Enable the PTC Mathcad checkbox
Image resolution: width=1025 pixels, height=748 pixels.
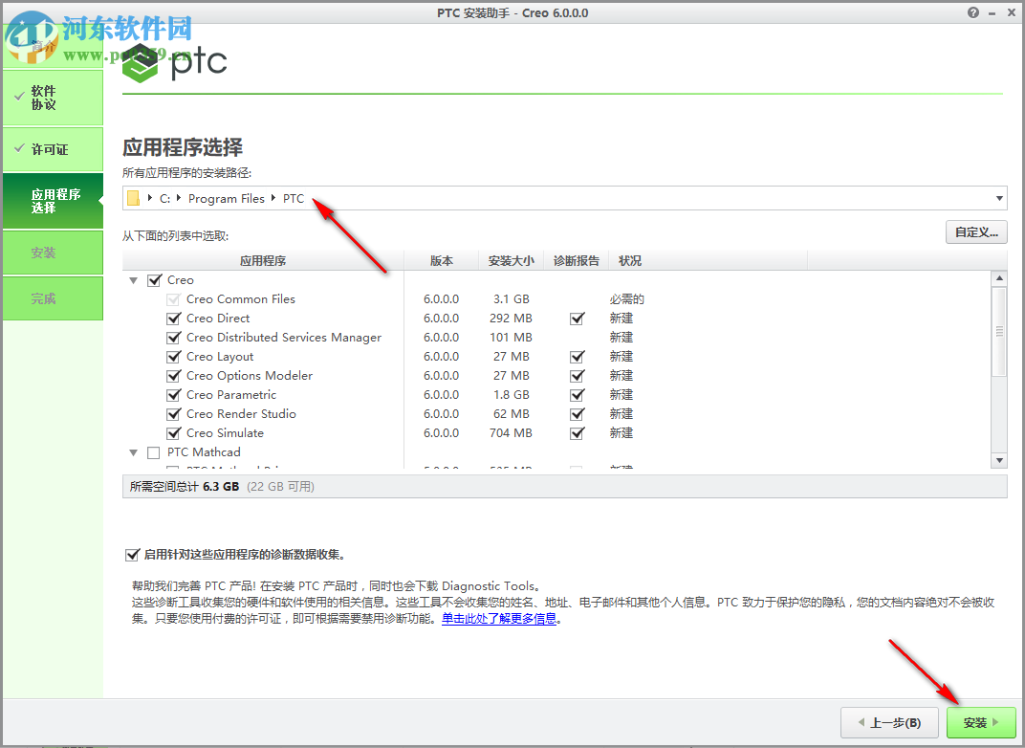pyautogui.click(x=153, y=451)
